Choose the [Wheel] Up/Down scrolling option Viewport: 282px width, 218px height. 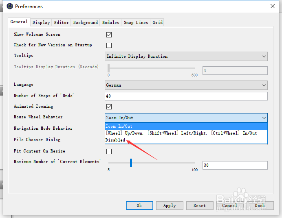[x=186, y=133]
